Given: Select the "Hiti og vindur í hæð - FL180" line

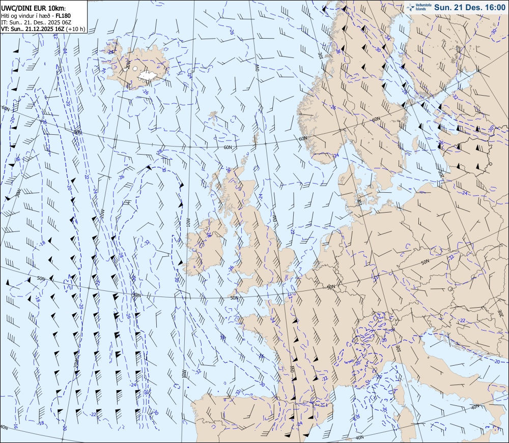Looking at the screenshot, I should click(x=36, y=16).
